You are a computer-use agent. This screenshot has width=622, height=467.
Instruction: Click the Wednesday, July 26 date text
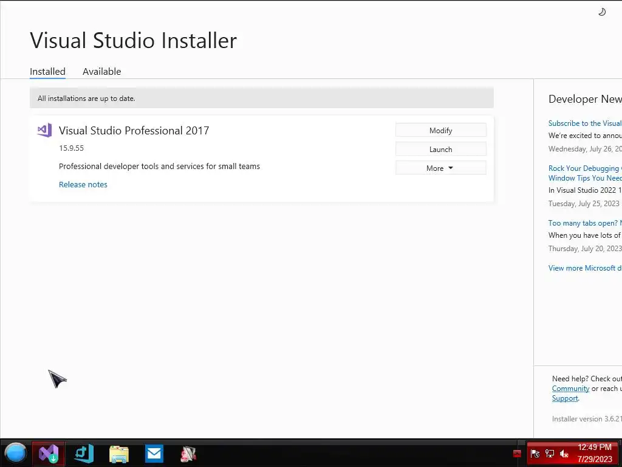[x=585, y=149]
